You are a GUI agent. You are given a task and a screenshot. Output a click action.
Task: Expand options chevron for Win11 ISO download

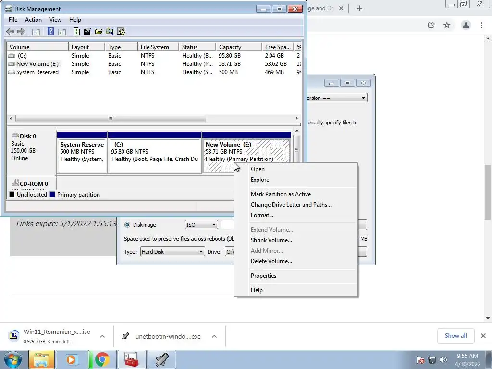102,336
